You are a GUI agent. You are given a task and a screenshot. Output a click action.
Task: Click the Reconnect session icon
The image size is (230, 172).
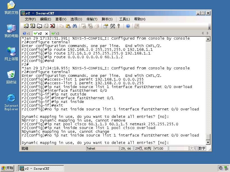[x=46, y=26]
